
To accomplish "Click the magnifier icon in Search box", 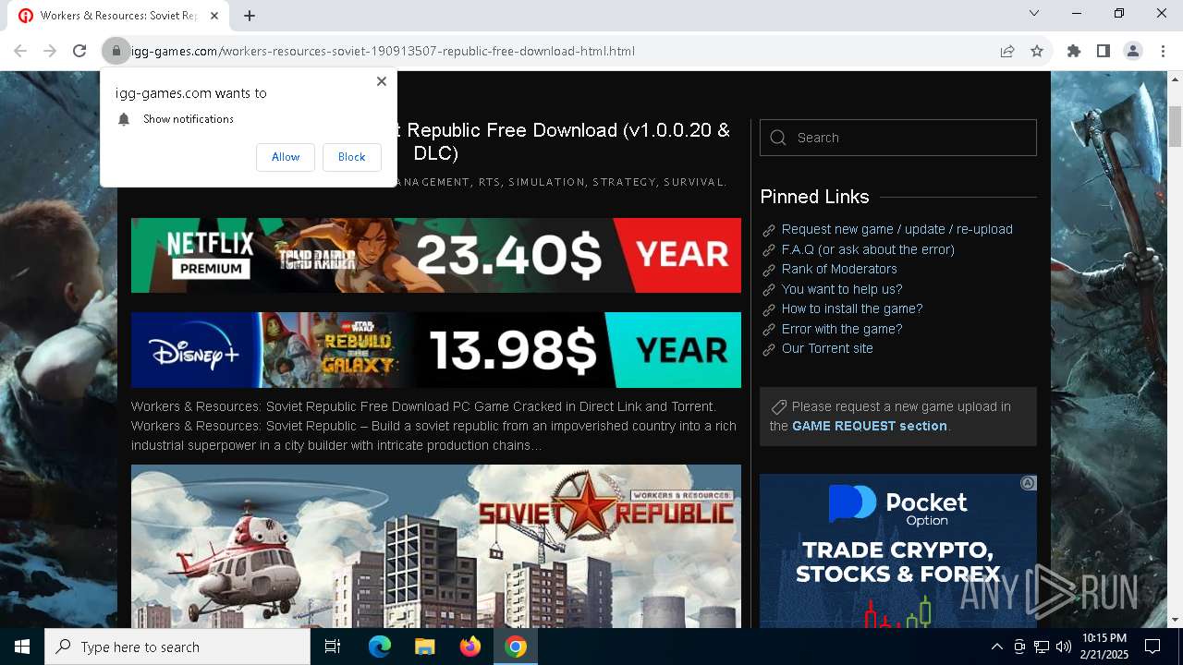I will coord(778,138).
